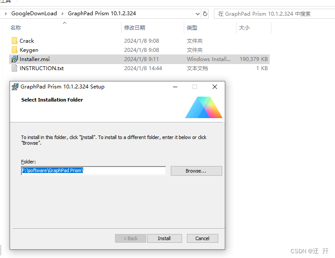Click the INSTRUCTION.txt document icon
The image size is (335, 258).
(14, 68)
